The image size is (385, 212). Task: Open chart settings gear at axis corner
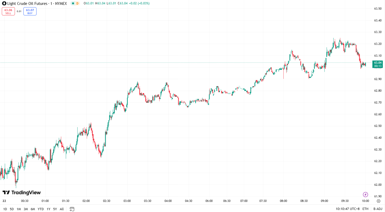(x=378, y=201)
